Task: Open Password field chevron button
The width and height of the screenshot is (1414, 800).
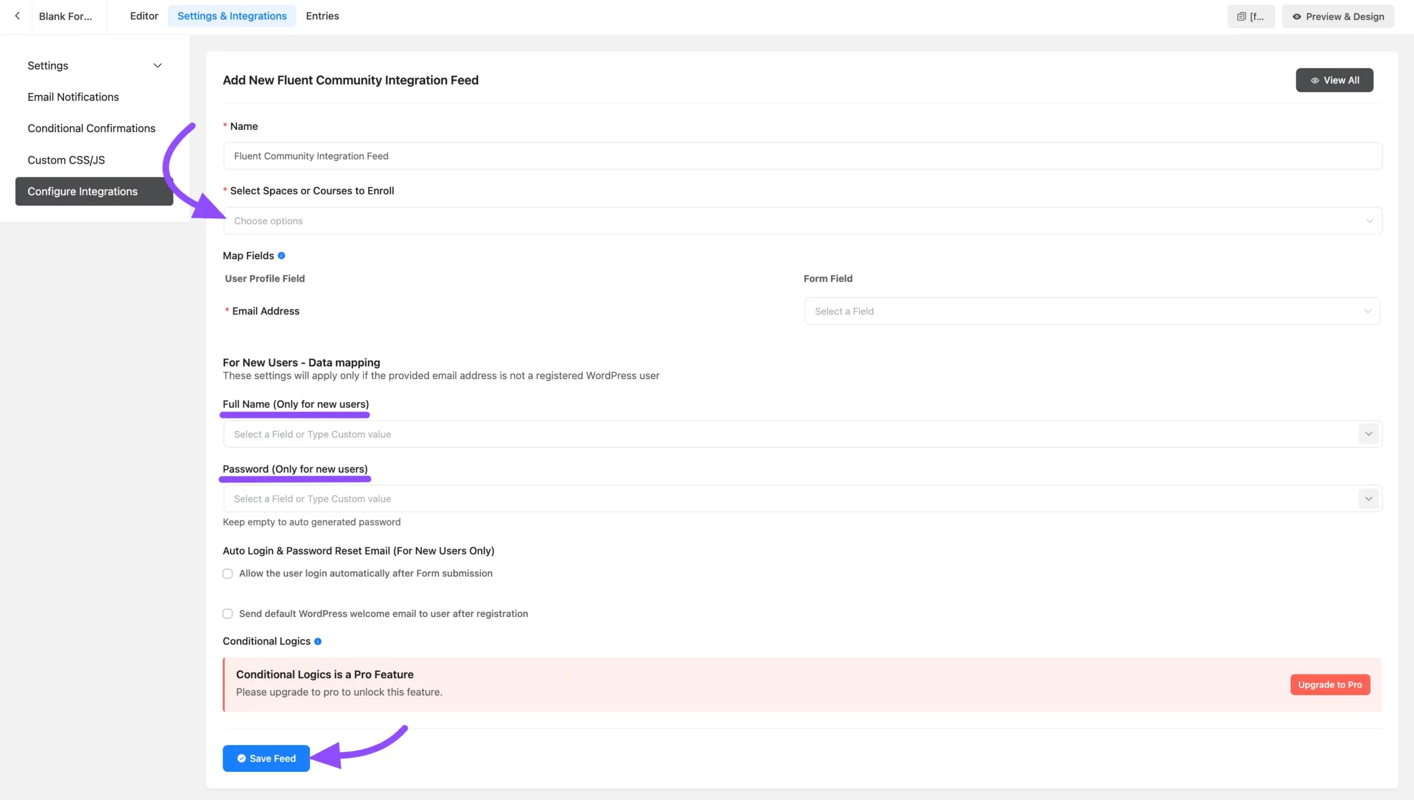Action: (1368, 499)
